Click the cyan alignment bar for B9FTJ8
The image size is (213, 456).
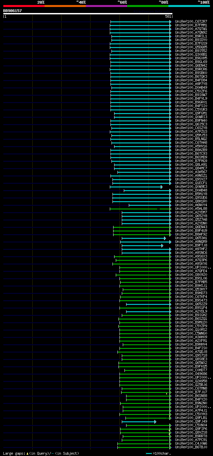(142, 246)
